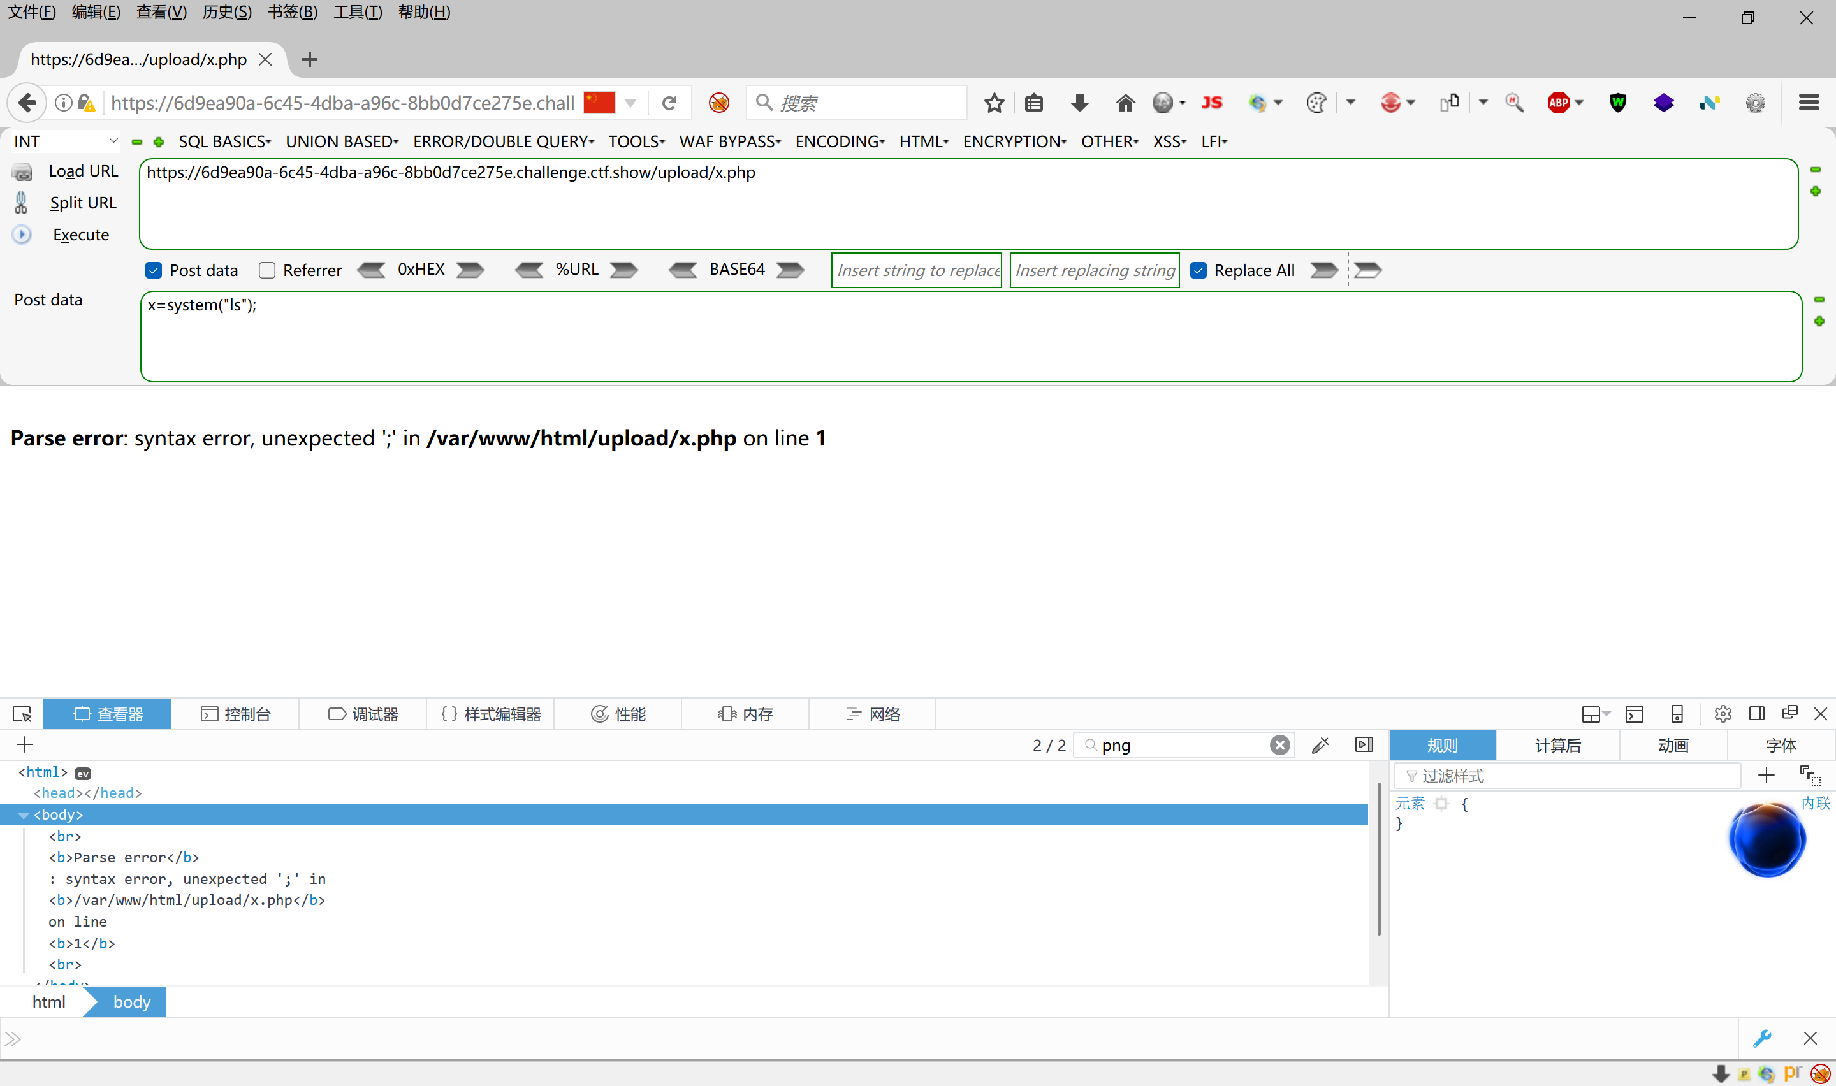Go to the home page icon
Screen dimensions: 1836x1086
1125,103
